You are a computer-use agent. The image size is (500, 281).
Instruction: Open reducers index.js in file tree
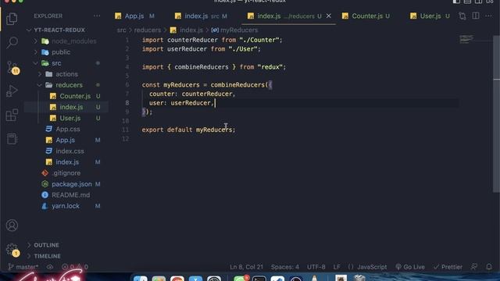[x=71, y=107]
